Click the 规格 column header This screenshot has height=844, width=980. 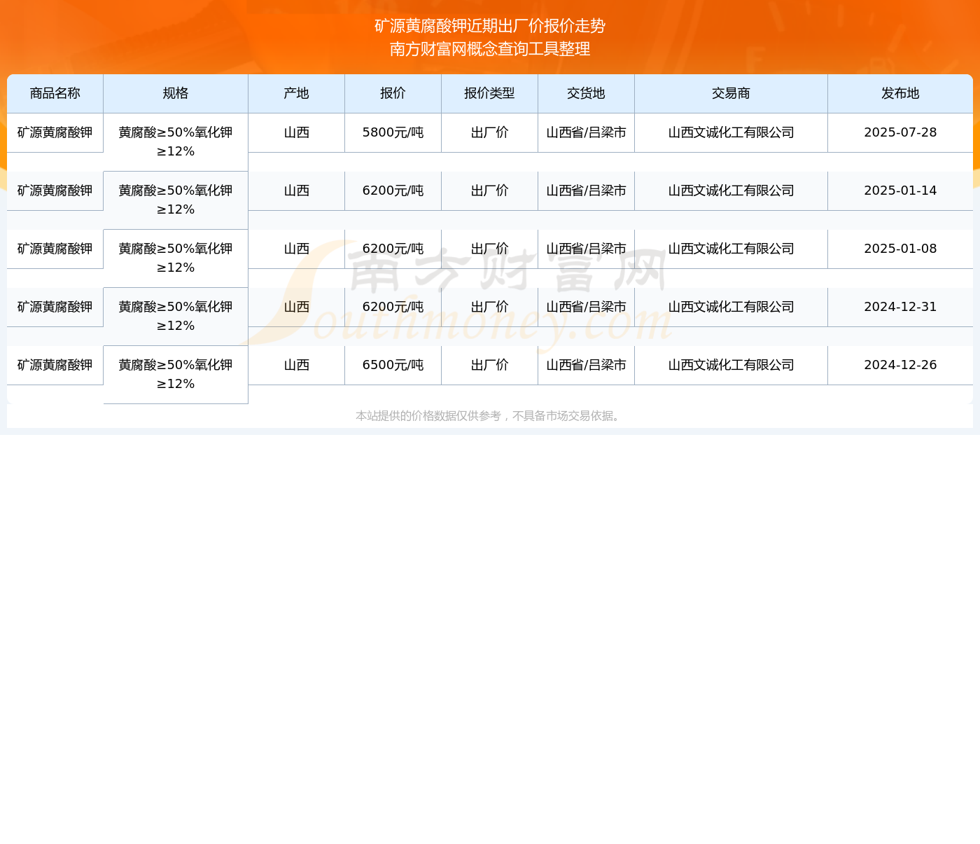176,93
